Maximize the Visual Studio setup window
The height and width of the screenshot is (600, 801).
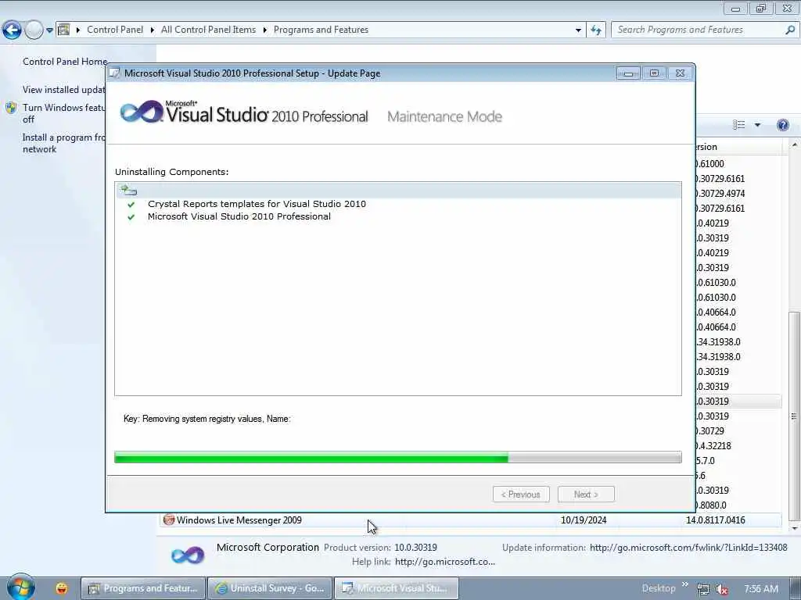[654, 73]
